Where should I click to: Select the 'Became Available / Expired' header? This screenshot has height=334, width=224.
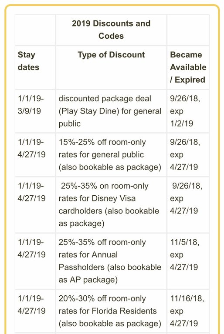click(188, 67)
